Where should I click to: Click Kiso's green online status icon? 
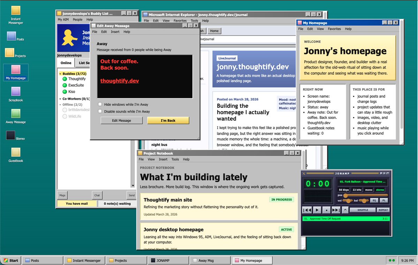[64, 92]
